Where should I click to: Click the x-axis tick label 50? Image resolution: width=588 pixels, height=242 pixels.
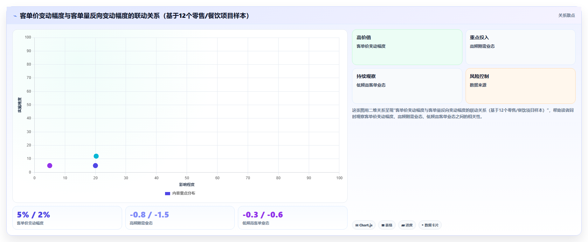pos(187,178)
